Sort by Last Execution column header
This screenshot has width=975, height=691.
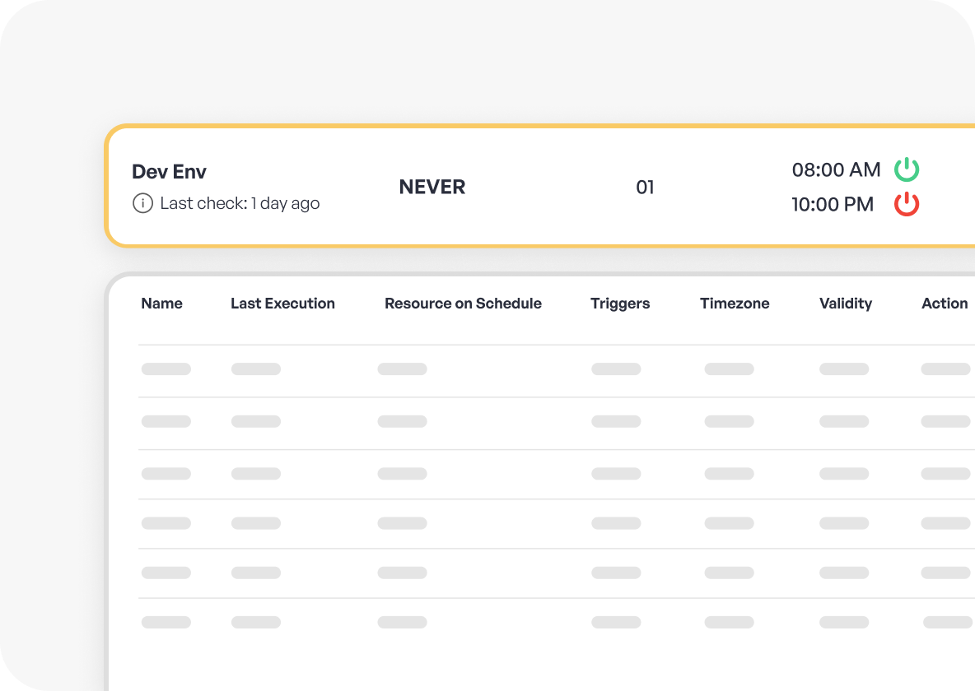[x=283, y=304]
